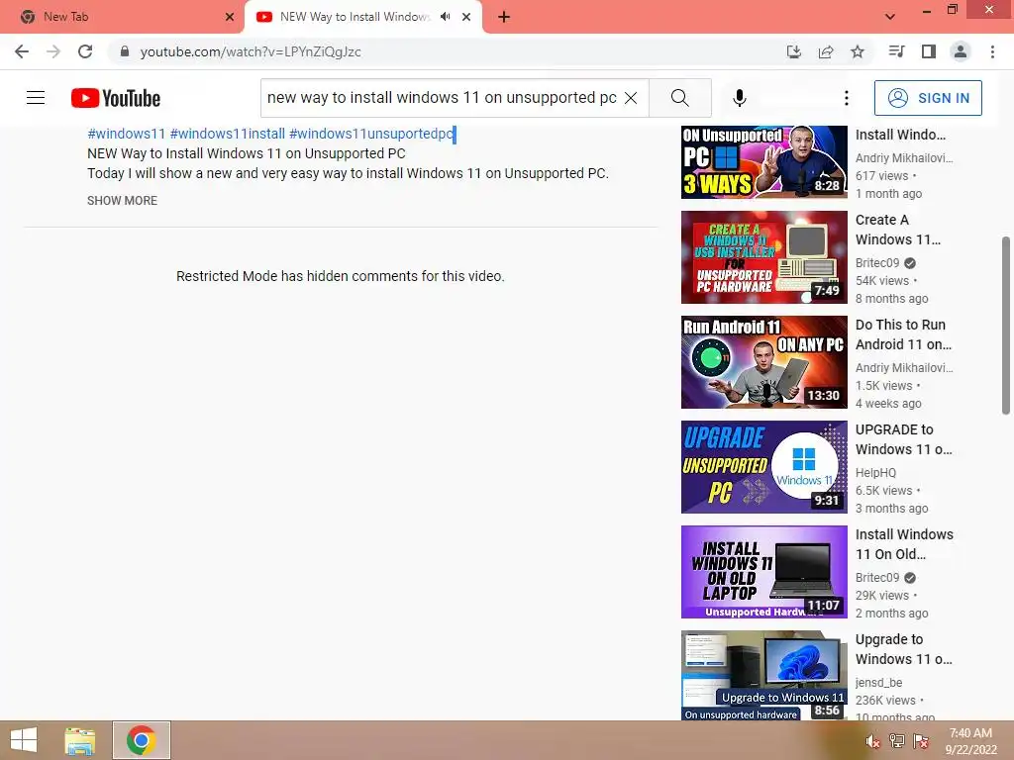This screenshot has height=760, width=1014.
Task: Clear the YouTube search box with X
Action: pos(631,98)
